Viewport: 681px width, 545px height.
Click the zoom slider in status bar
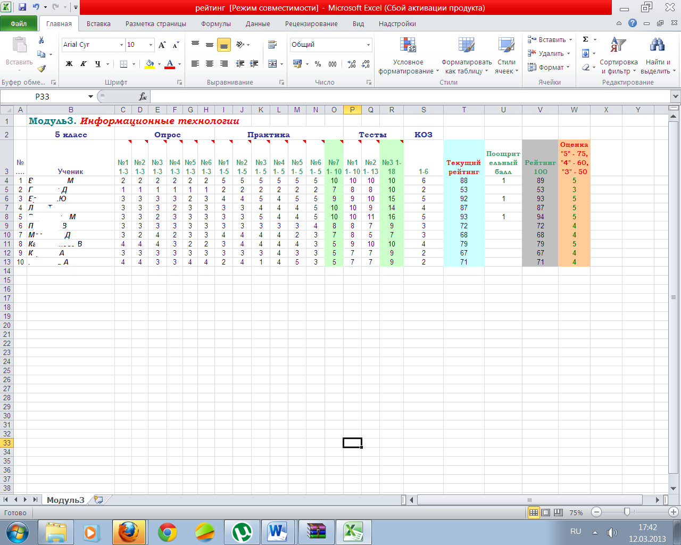pos(627,512)
